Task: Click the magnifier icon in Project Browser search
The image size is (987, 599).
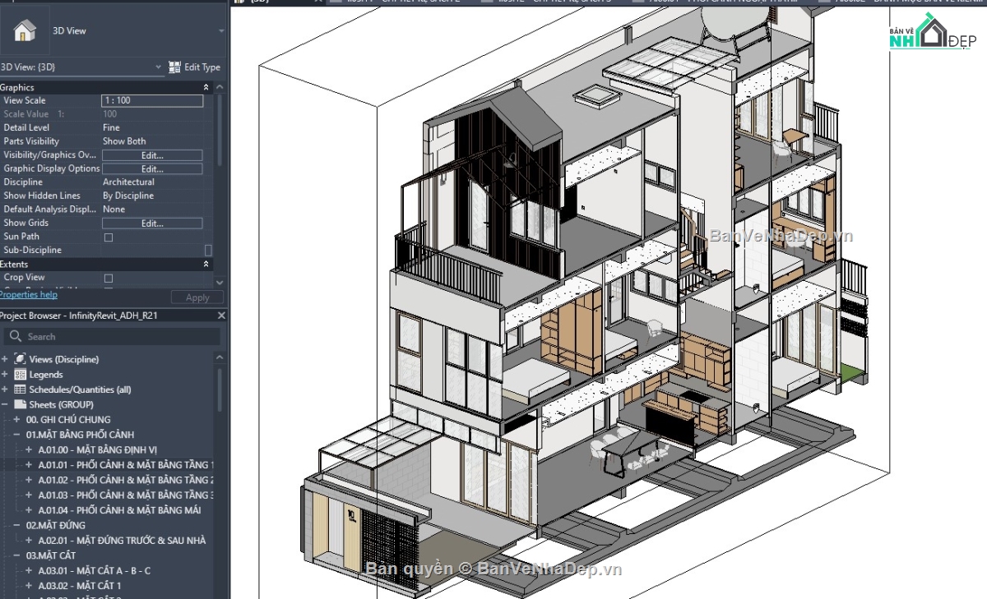Action: point(14,336)
